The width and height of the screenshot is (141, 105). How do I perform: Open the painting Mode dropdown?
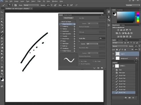click(x=31, y=5)
